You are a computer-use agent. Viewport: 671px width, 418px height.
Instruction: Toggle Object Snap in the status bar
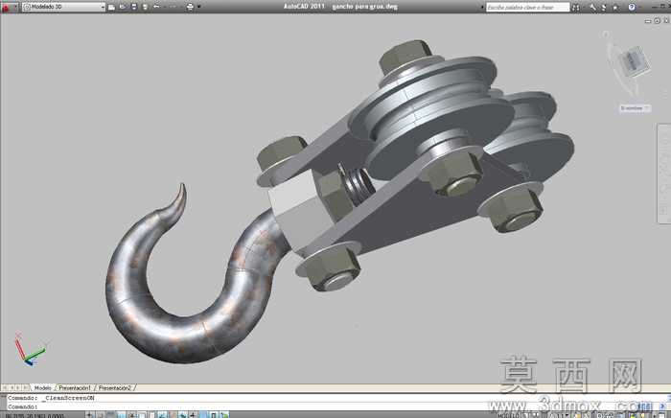(x=141, y=414)
